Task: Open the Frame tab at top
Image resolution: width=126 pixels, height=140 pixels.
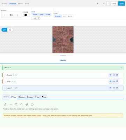Action: point(5,3)
